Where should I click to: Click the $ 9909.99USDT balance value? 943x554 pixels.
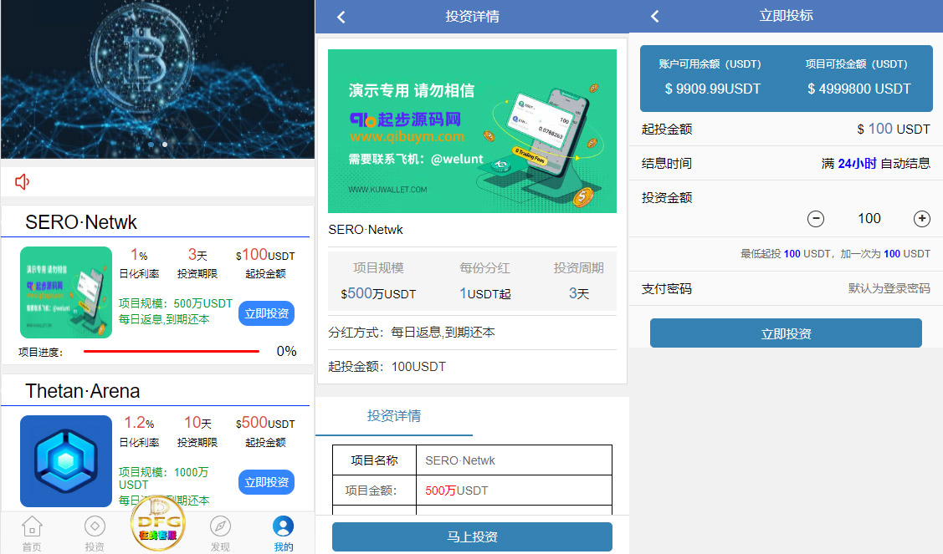point(713,89)
